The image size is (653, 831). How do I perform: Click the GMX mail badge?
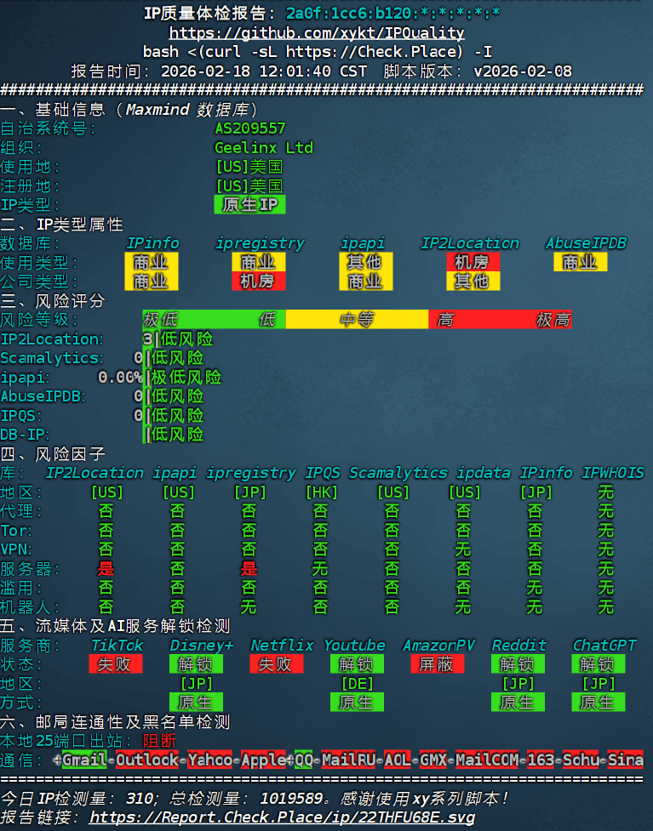pos(432,760)
